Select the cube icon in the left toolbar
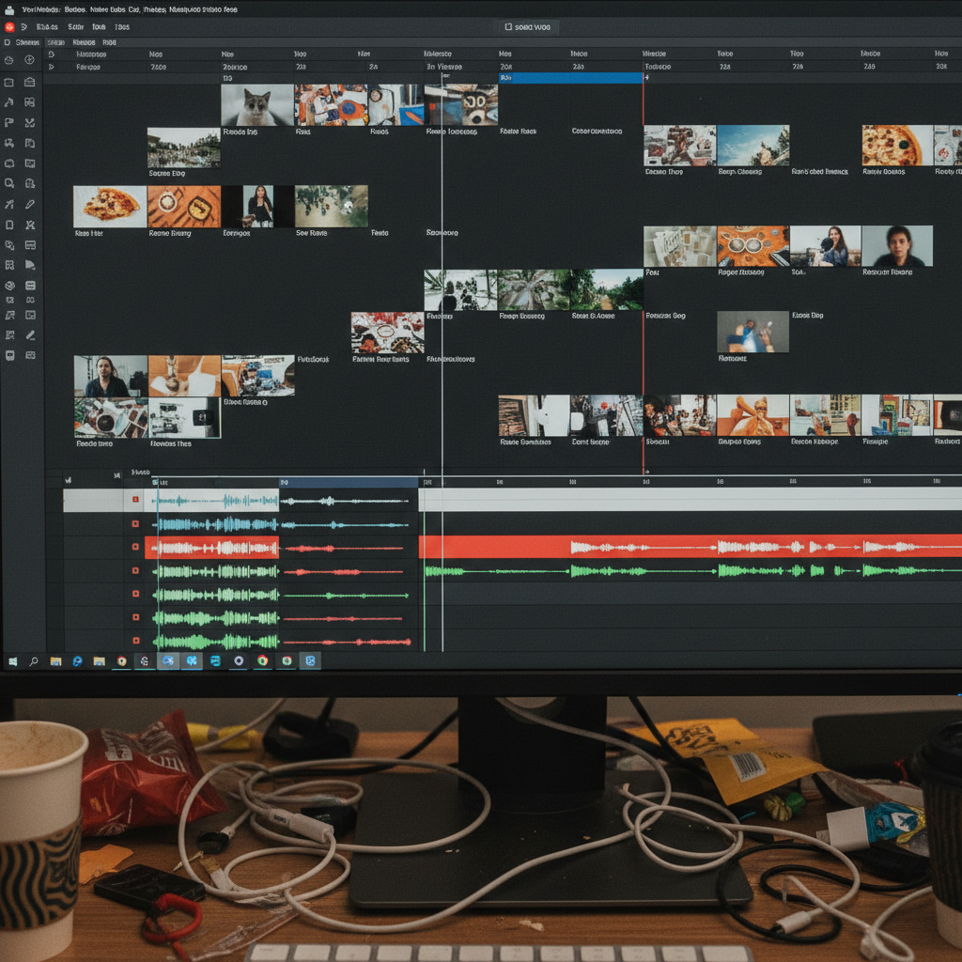Screen dimensions: 962x962 (x=9, y=286)
